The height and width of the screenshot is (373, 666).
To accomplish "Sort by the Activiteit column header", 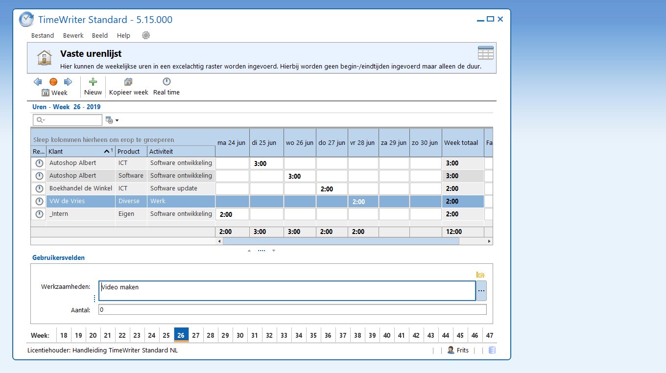I will pyautogui.click(x=181, y=151).
